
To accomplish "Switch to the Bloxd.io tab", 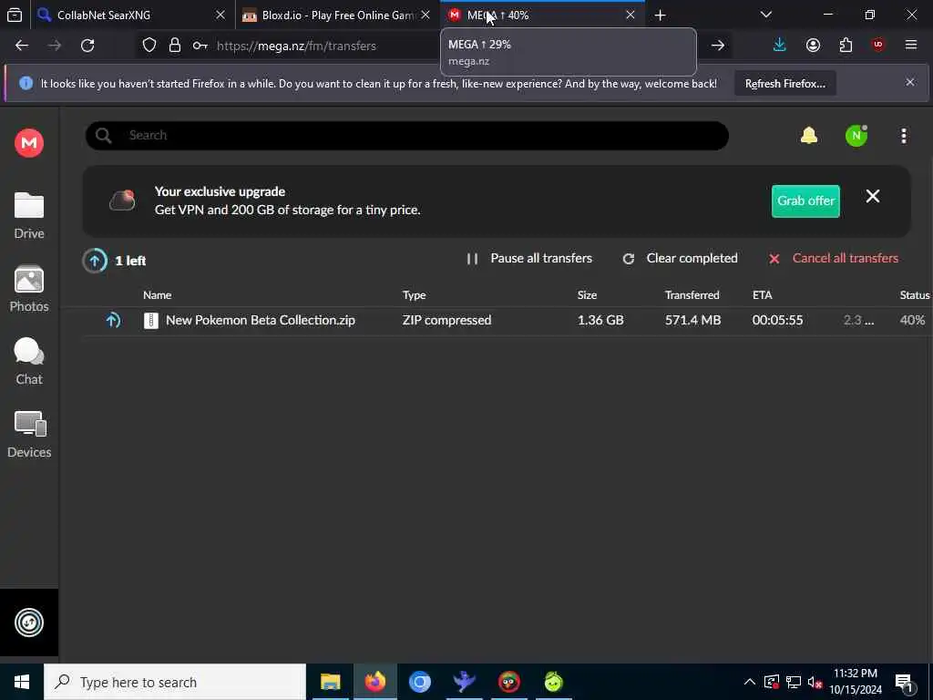I will click(335, 15).
